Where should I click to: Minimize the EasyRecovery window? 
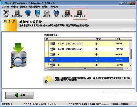click(122, 3)
